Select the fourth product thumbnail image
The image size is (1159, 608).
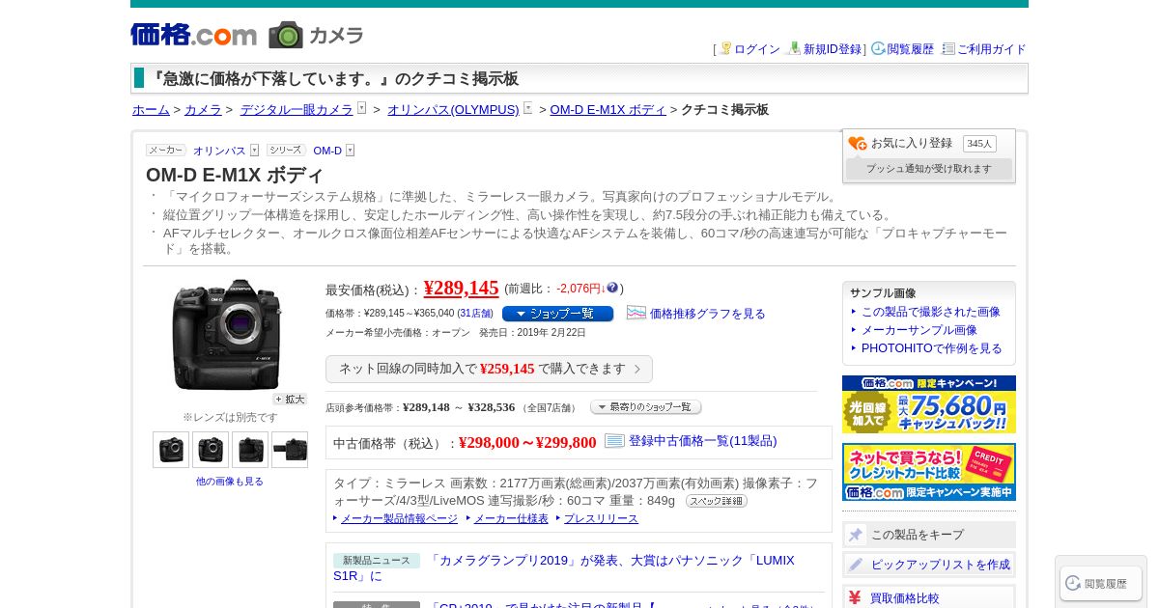(x=290, y=450)
